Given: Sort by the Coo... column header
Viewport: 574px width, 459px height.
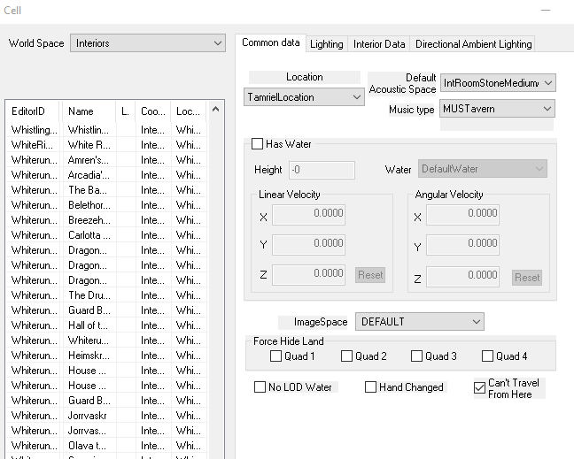Looking at the screenshot, I should 152,111.
